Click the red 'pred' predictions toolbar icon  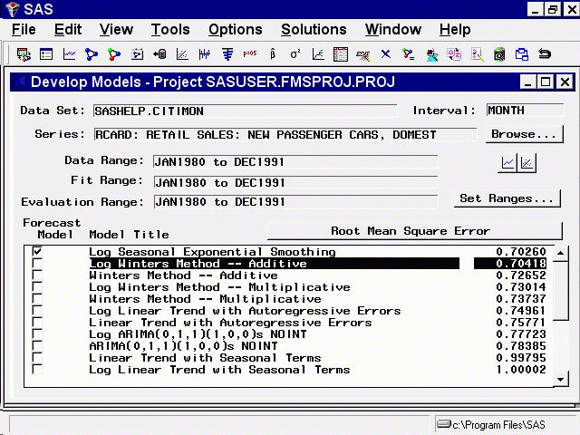pos(250,54)
